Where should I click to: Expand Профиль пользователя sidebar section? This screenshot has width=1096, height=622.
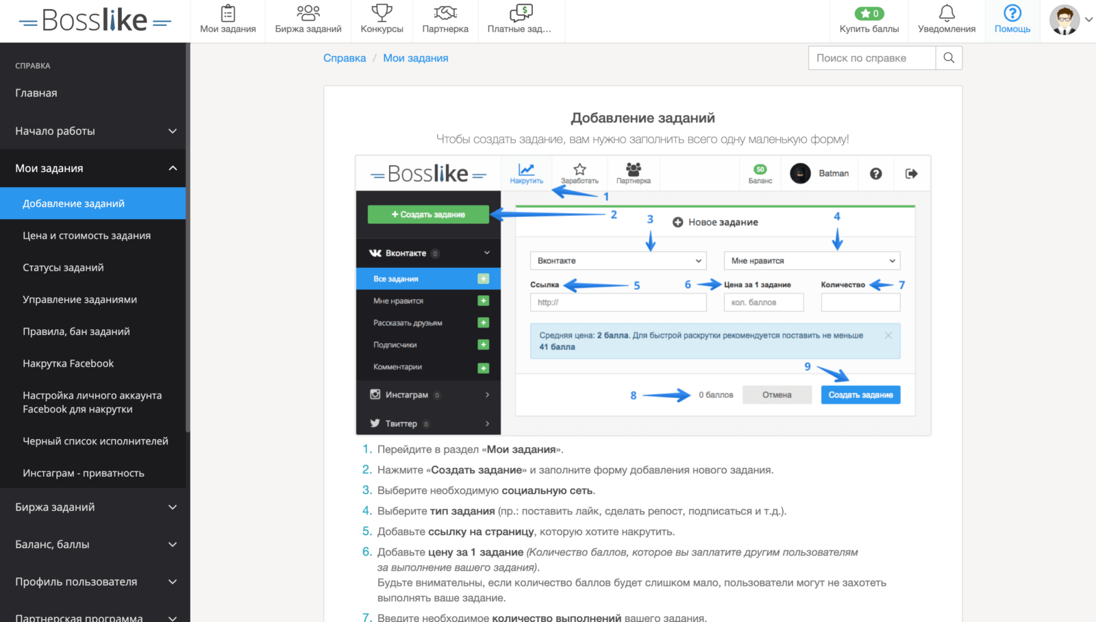(93, 582)
